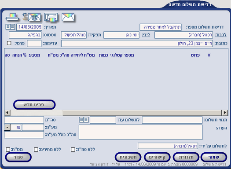Click the לכבוד field with רפאל (חברה)
231x169 pixels.
(x=184, y=35)
